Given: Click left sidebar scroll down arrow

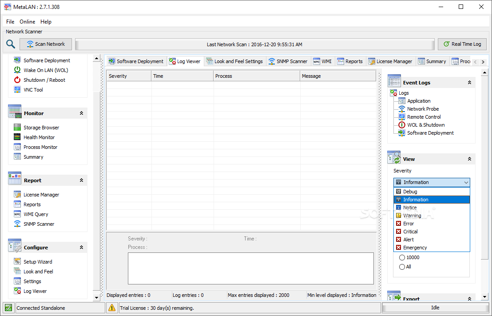Looking at the screenshot, I should pyautogui.click(x=97, y=297).
